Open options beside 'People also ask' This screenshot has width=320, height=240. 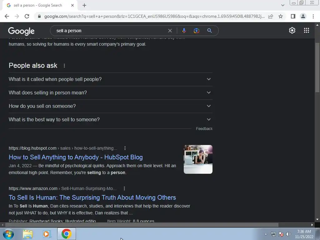(x=64, y=66)
